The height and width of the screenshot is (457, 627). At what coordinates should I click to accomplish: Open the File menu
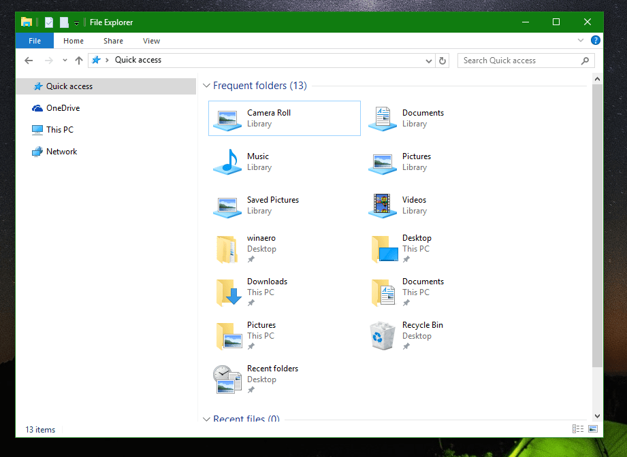(34, 41)
